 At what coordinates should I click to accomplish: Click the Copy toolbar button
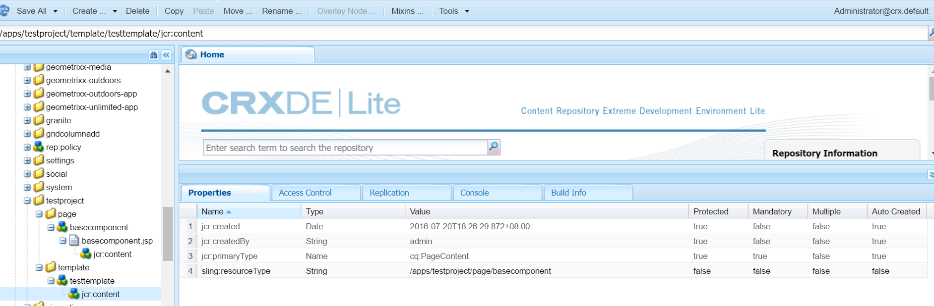pos(174,11)
